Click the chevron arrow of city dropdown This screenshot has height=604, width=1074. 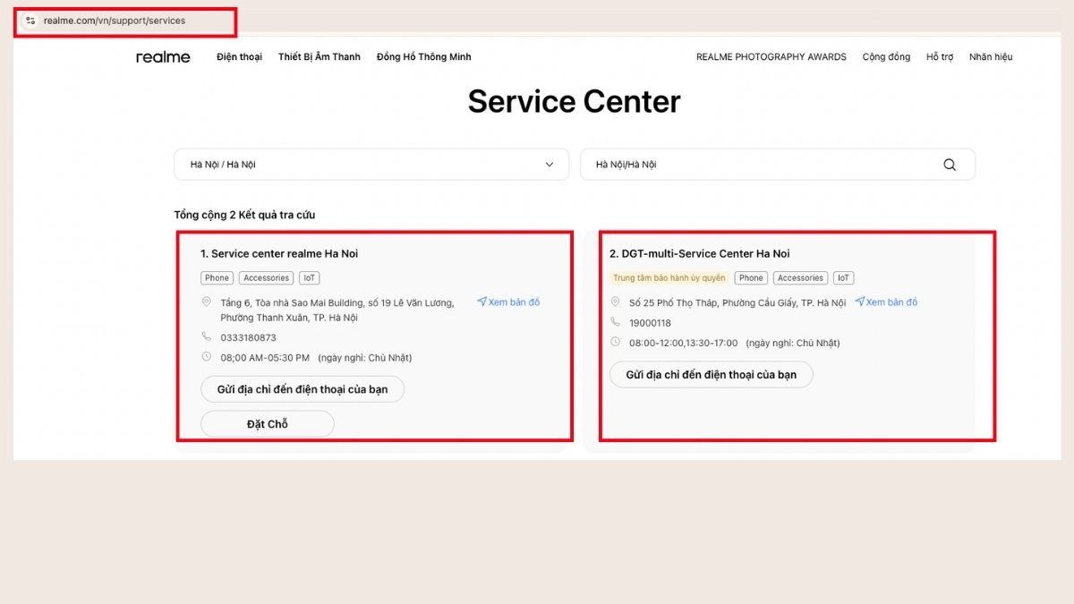click(550, 165)
